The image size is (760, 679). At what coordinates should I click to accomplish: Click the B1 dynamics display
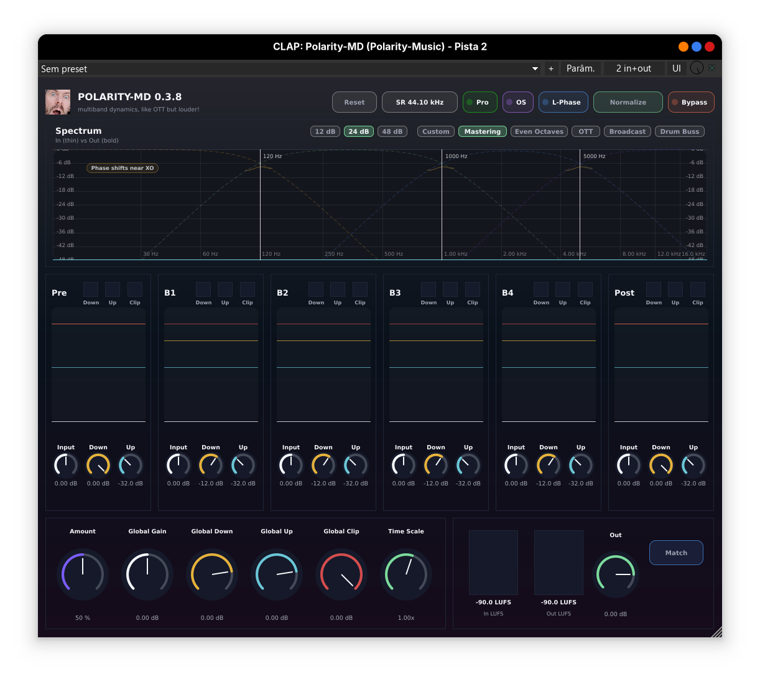pyautogui.click(x=211, y=365)
